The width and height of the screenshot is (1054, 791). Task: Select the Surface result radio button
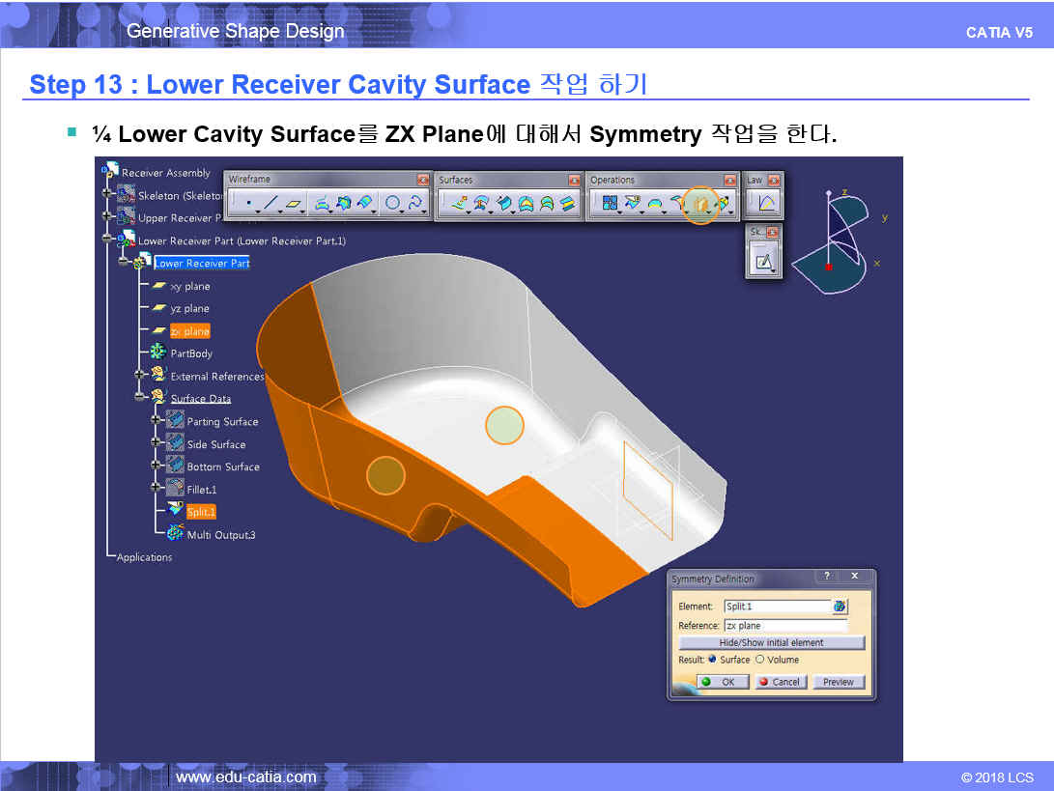[x=713, y=660]
